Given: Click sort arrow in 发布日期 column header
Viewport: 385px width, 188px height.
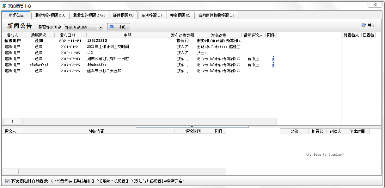Looking at the screenshot, I should (x=83, y=35).
